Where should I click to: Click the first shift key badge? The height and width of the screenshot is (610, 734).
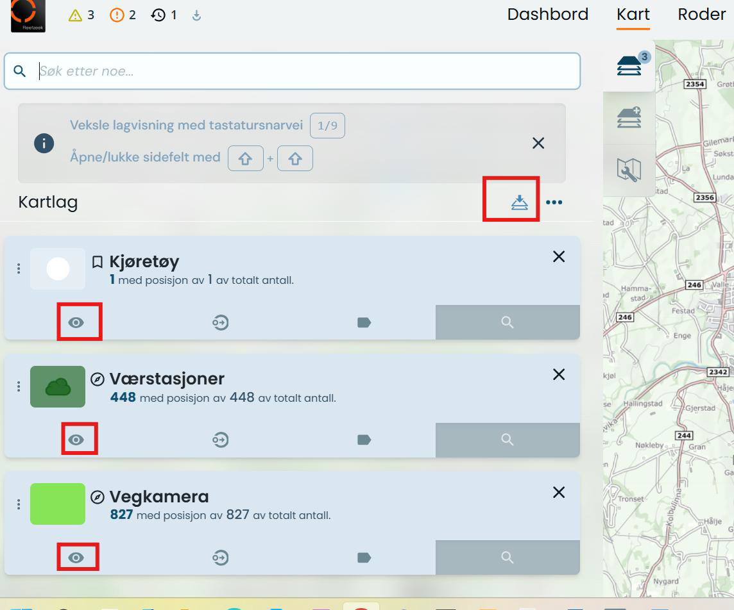(x=245, y=158)
